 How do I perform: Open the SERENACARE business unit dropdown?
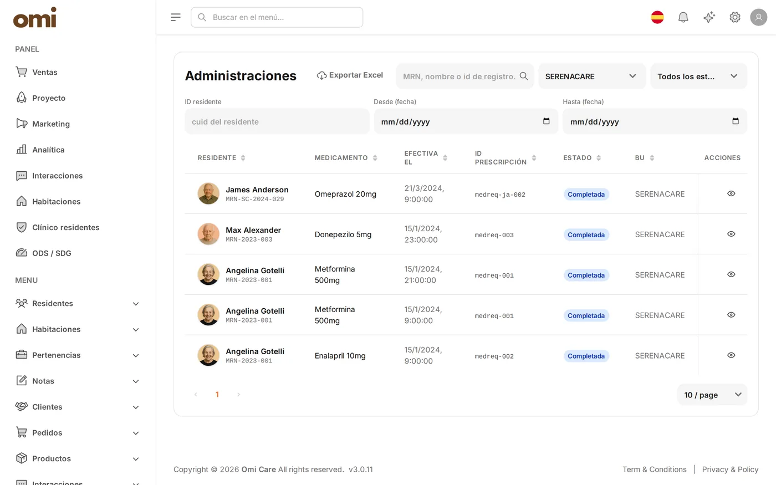pyautogui.click(x=592, y=76)
